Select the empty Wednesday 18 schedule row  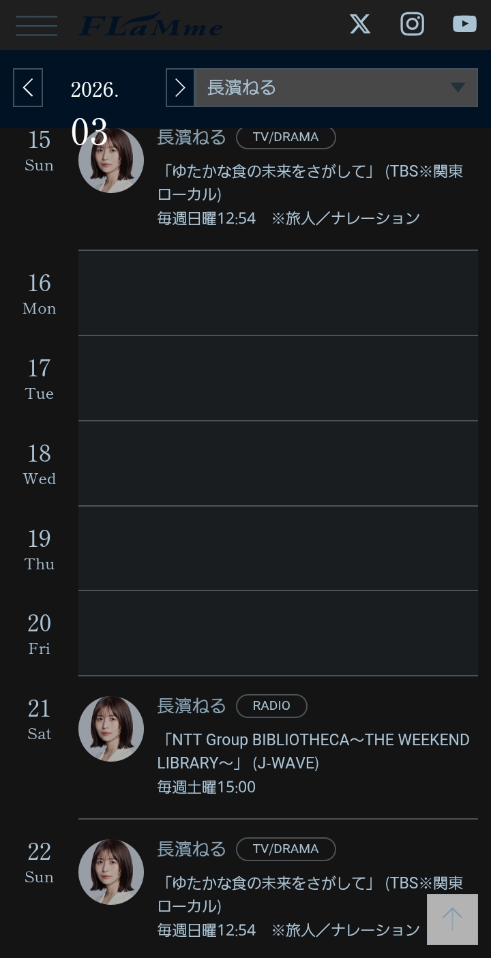pyautogui.click(x=278, y=464)
